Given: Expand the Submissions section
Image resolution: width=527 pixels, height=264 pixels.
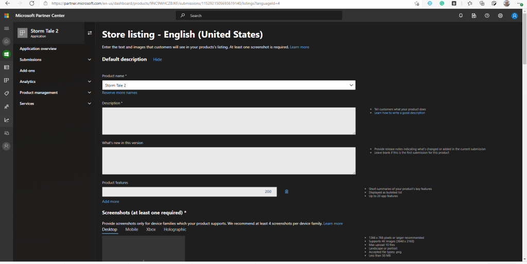Looking at the screenshot, I should (x=90, y=60).
